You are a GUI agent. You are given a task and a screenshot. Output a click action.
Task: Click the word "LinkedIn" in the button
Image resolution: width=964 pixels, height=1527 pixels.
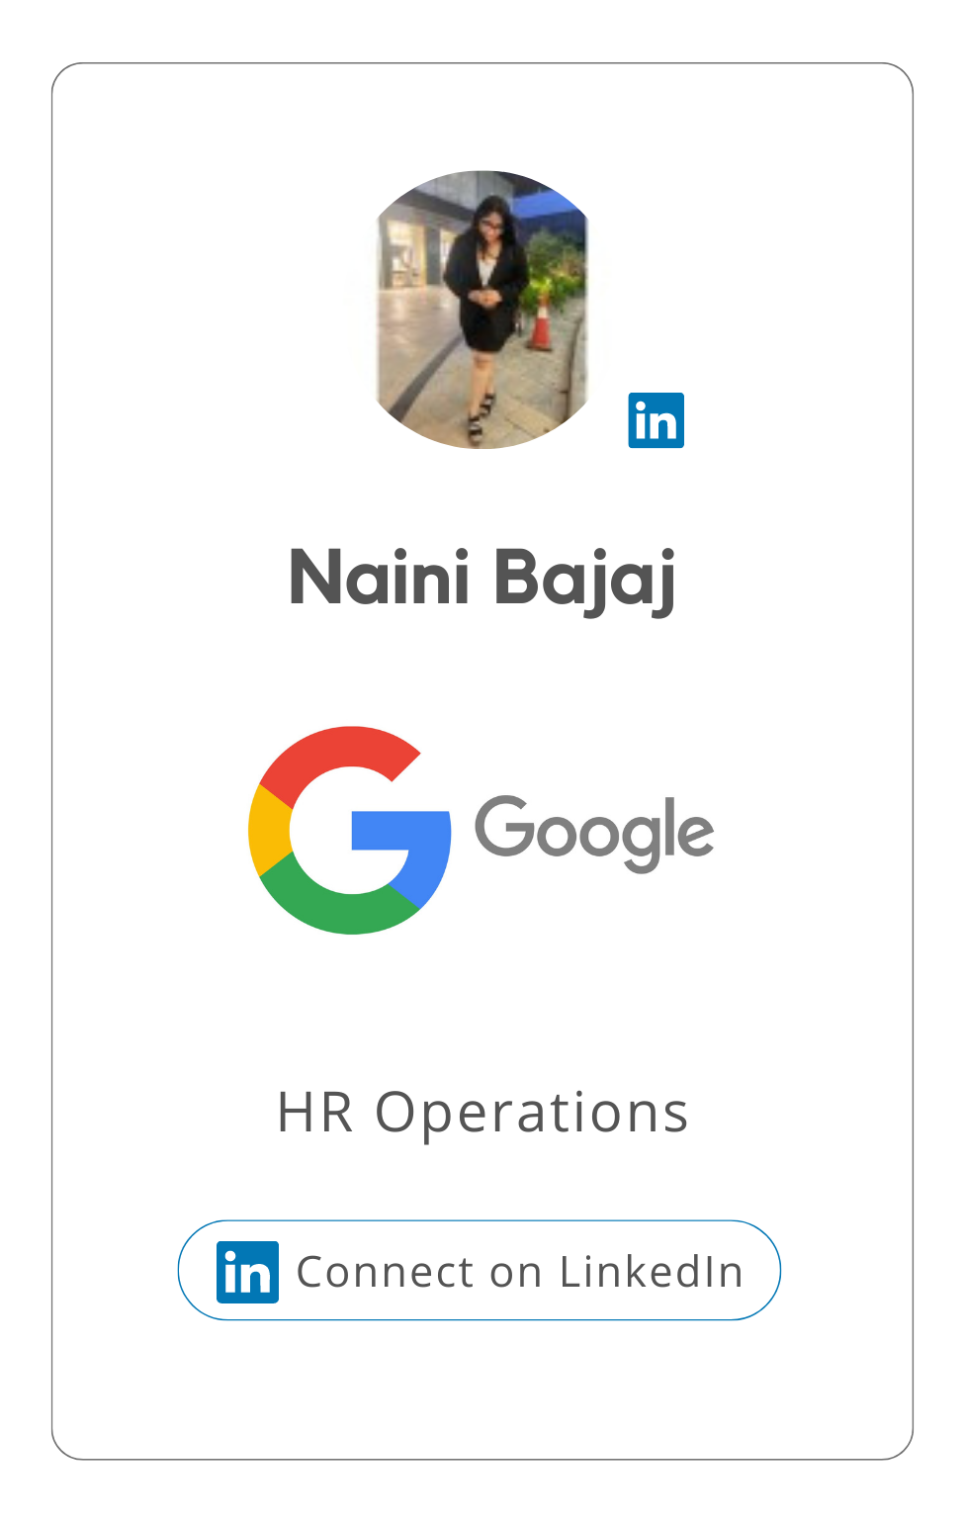tap(652, 1273)
